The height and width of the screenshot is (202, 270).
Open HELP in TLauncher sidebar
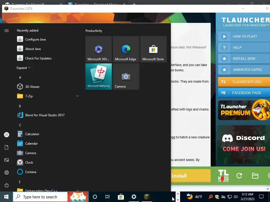pyautogui.click(x=244, y=48)
